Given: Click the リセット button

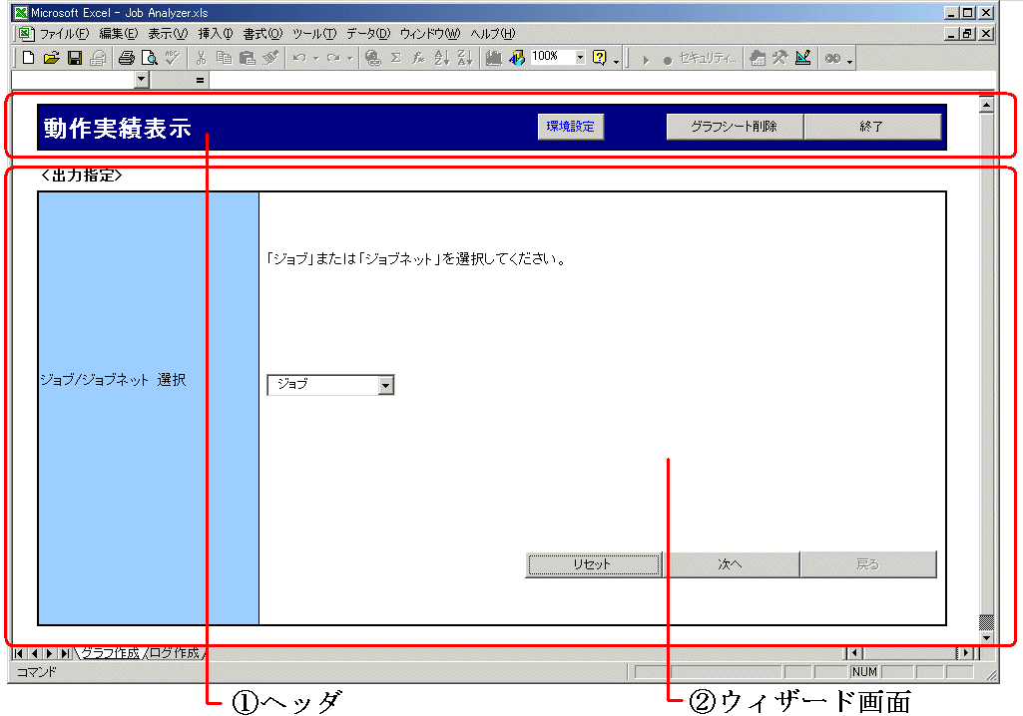Looking at the screenshot, I should point(593,564).
